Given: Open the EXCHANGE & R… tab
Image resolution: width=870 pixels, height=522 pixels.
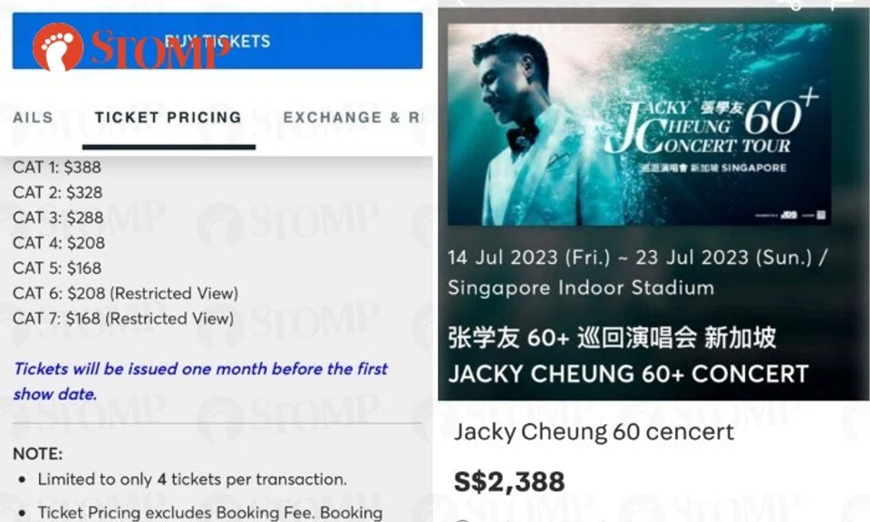Looking at the screenshot, I should point(352,118).
